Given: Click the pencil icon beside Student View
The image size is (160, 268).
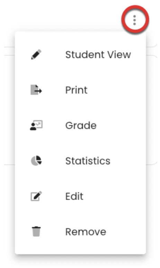Looking at the screenshot, I should (x=36, y=55).
